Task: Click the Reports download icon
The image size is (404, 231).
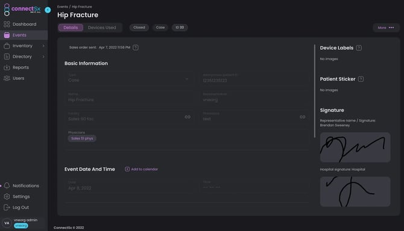Action: pyautogui.click(x=7, y=67)
